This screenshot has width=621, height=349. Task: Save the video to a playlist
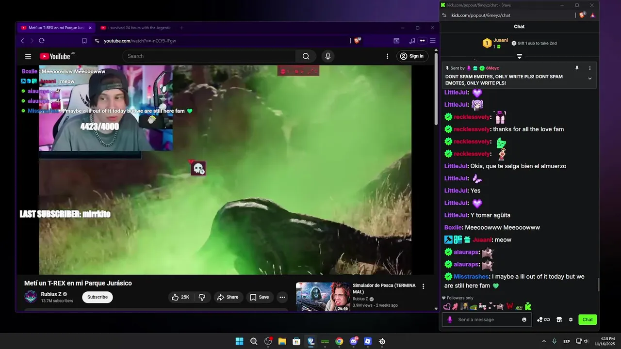coord(260,297)
